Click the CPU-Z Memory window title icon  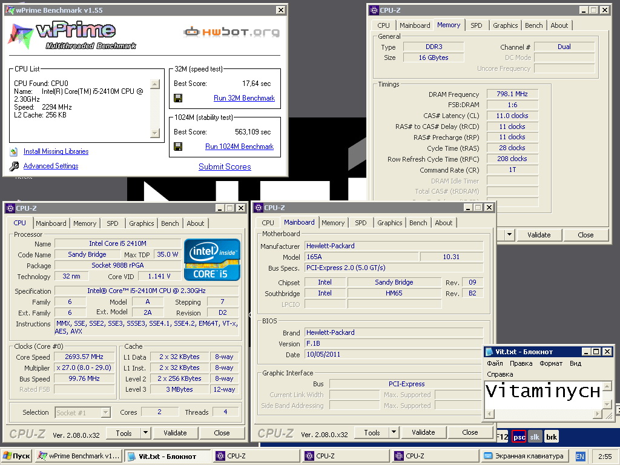pyautogui.click(x=374, y=10)
